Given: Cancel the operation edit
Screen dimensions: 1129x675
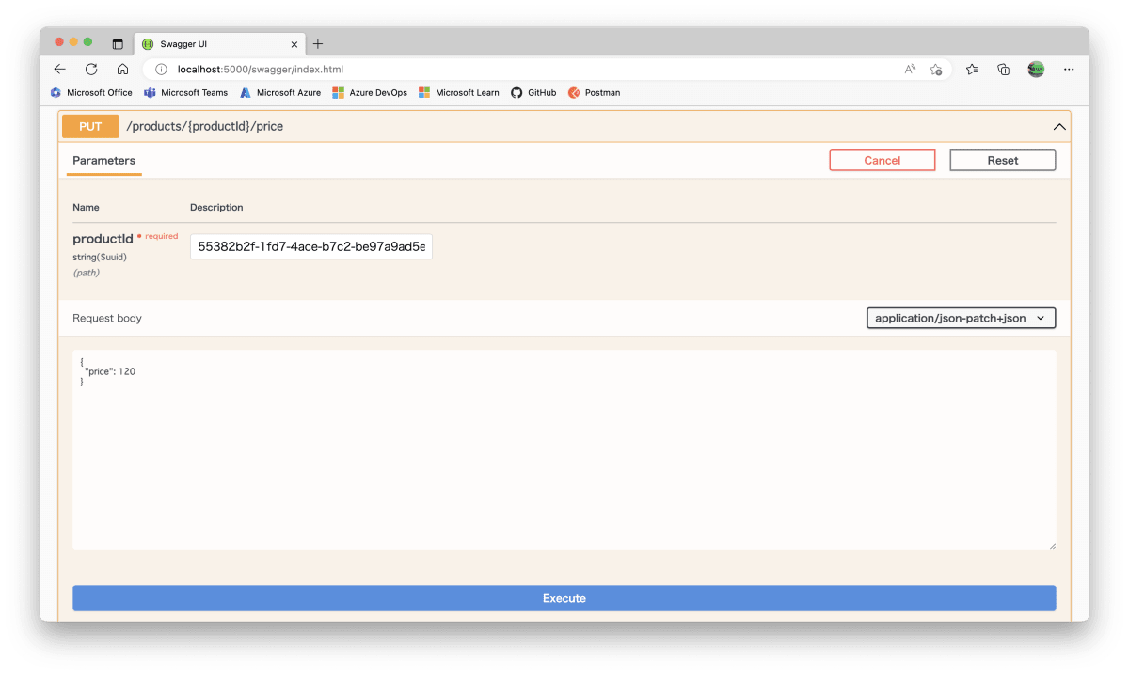Looking at the screenshot, I should click(x=882, y=160).
